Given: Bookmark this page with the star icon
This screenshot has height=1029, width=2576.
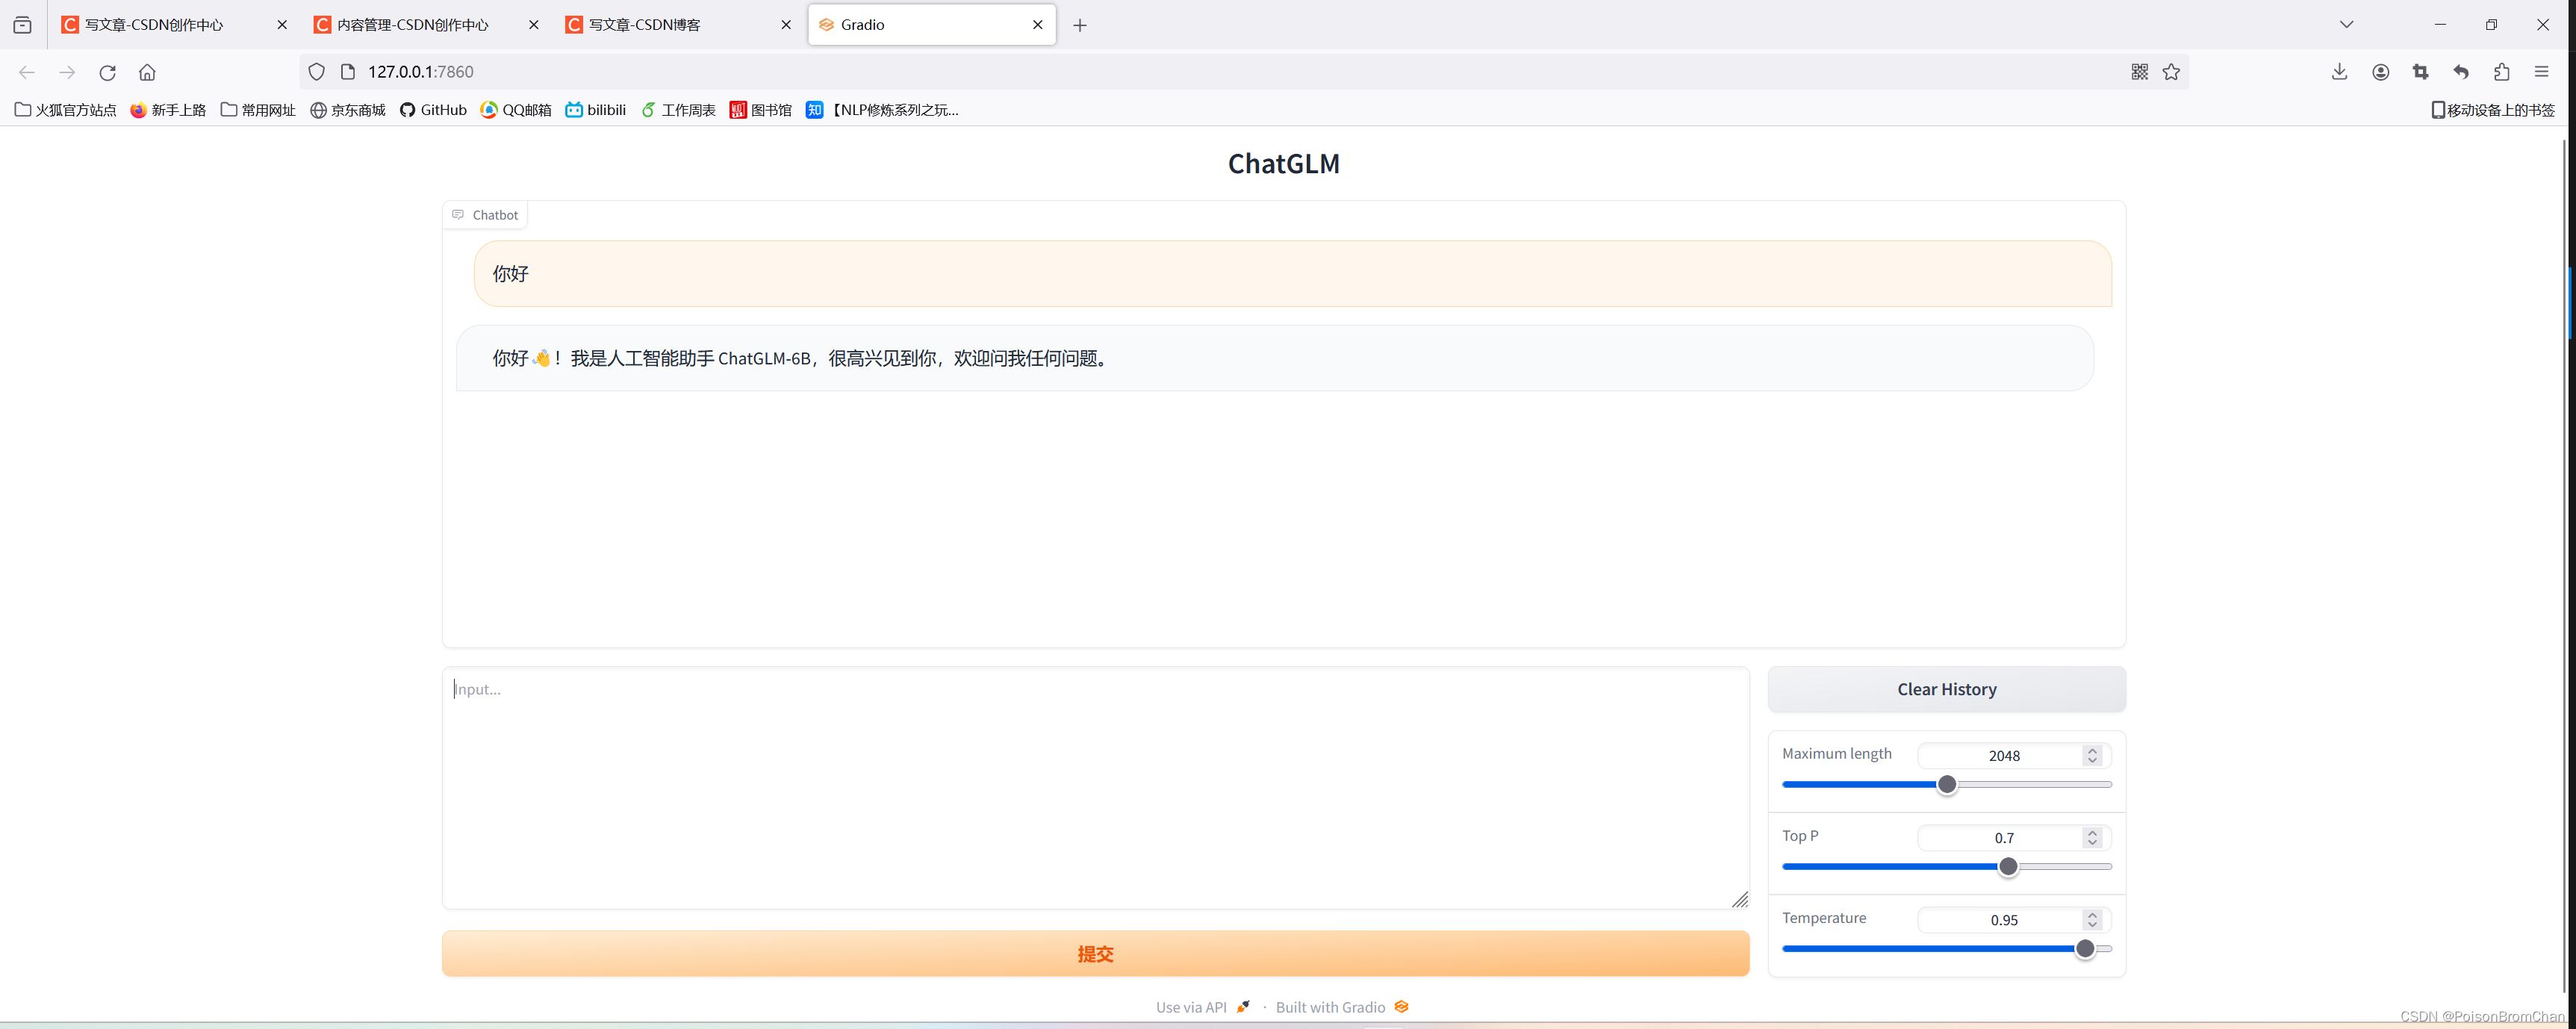Looking at the screenshot, I should pos(2171,72).
